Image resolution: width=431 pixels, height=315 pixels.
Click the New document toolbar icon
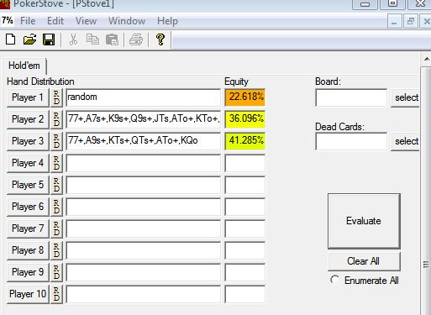click(x=10, y=39)
